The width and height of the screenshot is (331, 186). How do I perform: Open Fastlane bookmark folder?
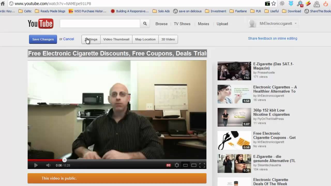[238, 11]
